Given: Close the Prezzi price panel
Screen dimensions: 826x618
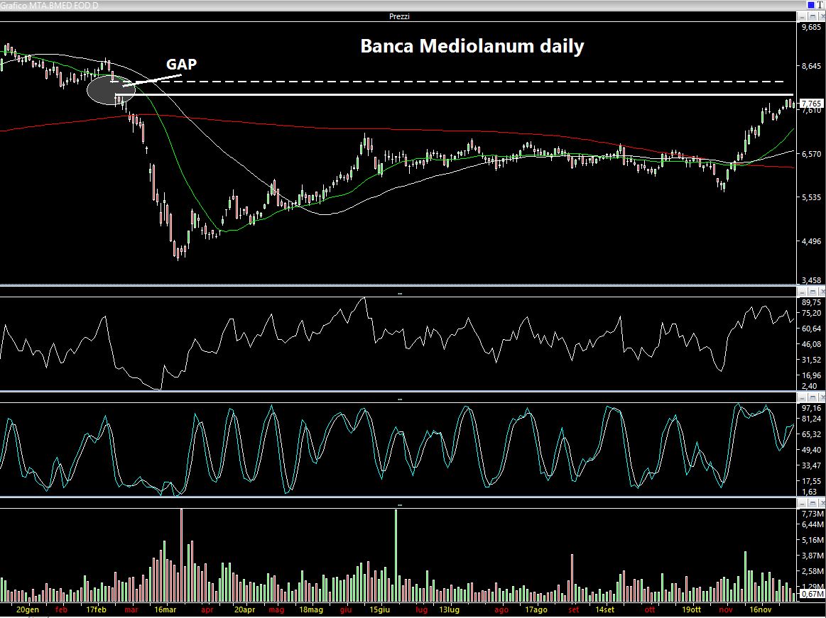Looking at the screenshot, I should [x=822, y=17].
